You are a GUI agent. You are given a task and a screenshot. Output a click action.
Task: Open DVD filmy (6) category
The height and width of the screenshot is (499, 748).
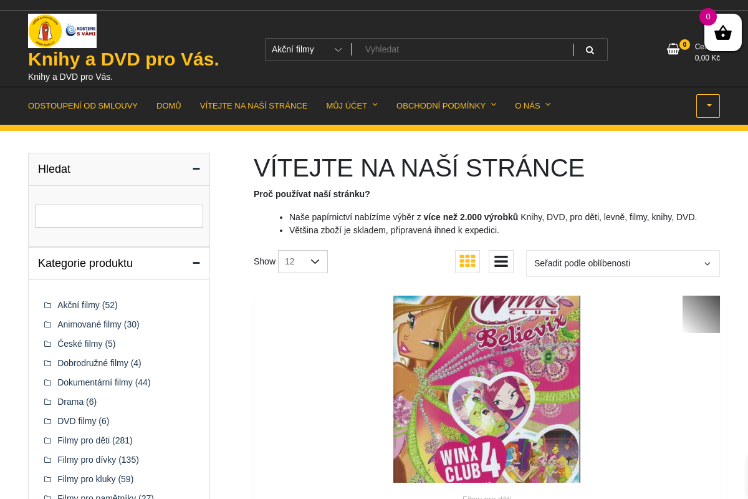coord(84,421)
